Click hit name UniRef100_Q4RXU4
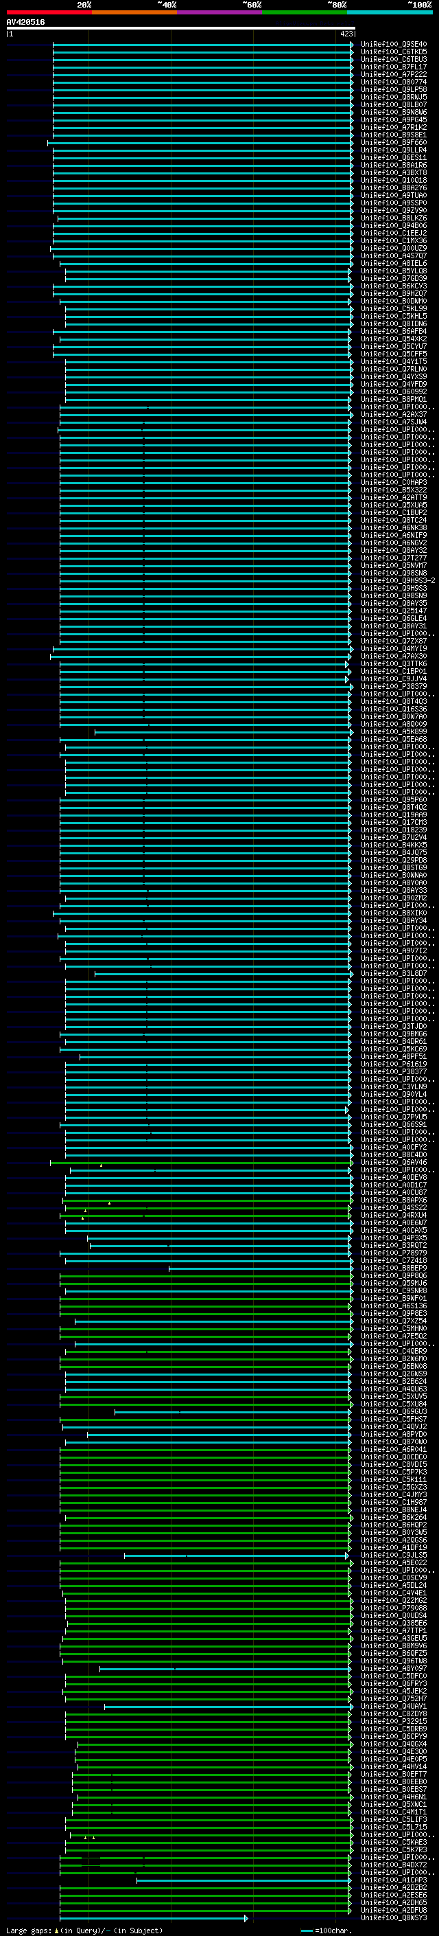 393,1214
